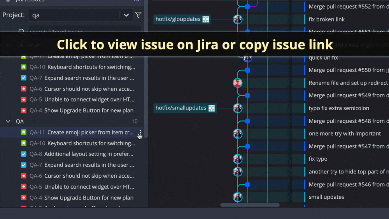Click the commit graph horizontal scrollbar thumb

click(x=250, y=205)
